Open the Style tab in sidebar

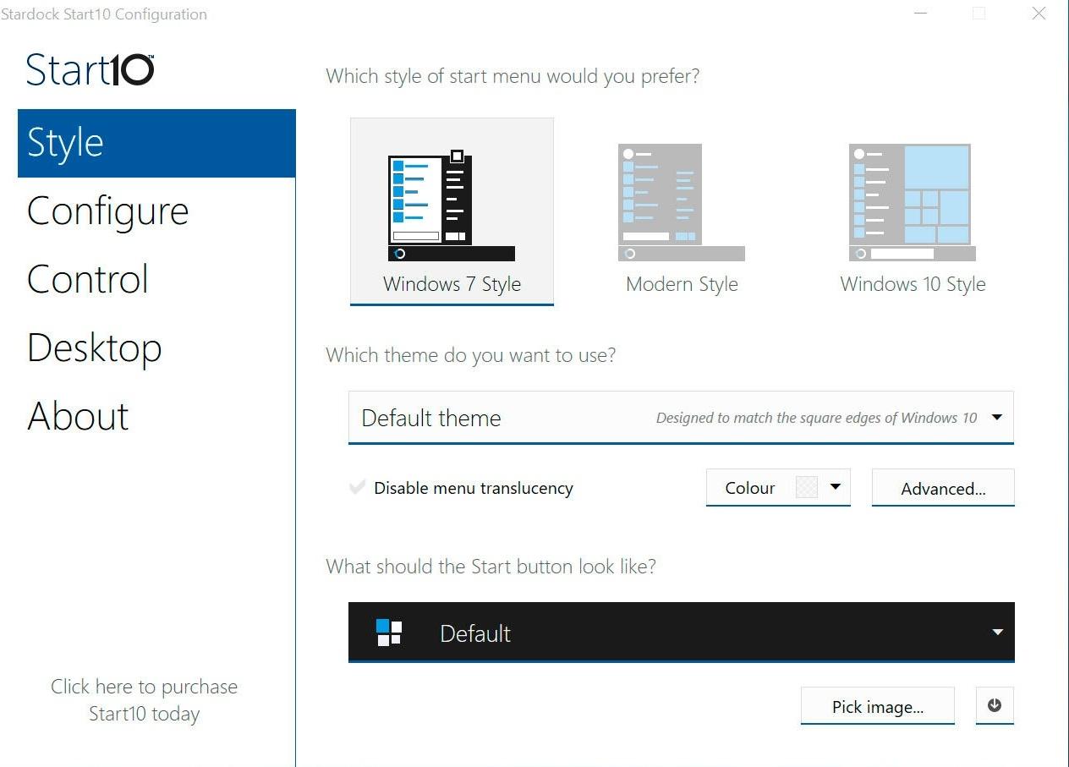point(156,143)
